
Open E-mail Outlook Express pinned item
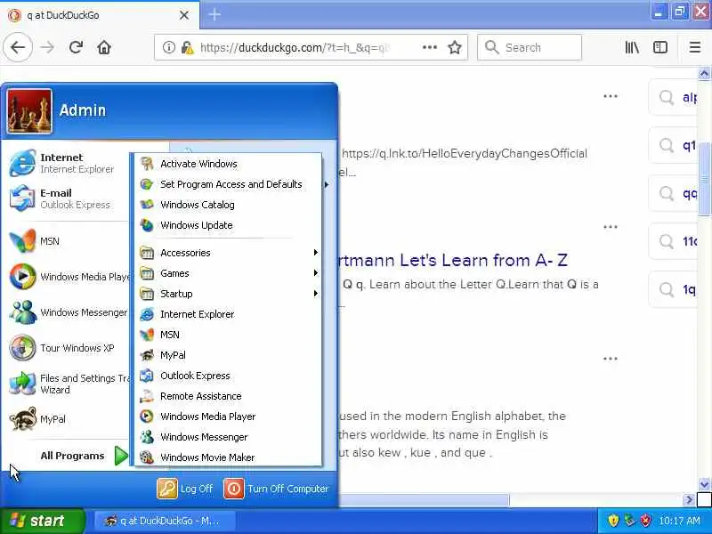coord(69,198)
